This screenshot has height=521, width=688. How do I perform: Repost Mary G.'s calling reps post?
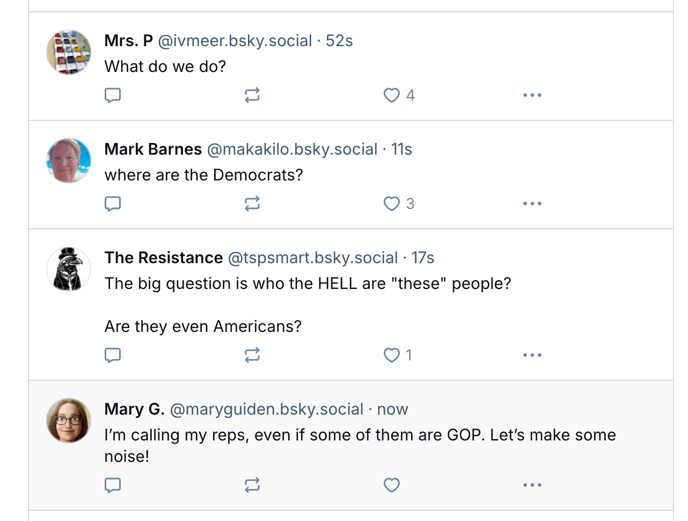(252, 485)
